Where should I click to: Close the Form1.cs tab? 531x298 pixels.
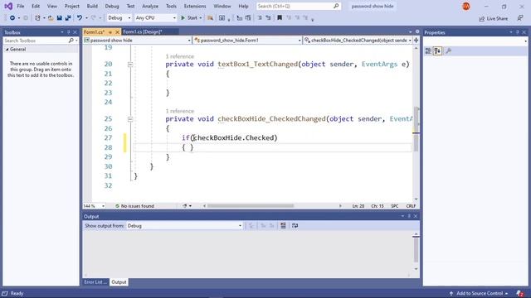pyautogui.click(x=117, y=31)
